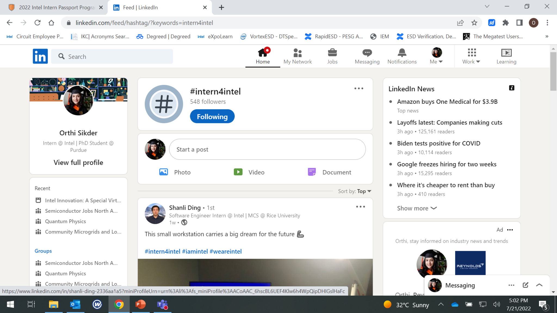The width and height of the screenshot is (557, 313).
Task: Click the Video post icon
Action: [x=238, y=172]
